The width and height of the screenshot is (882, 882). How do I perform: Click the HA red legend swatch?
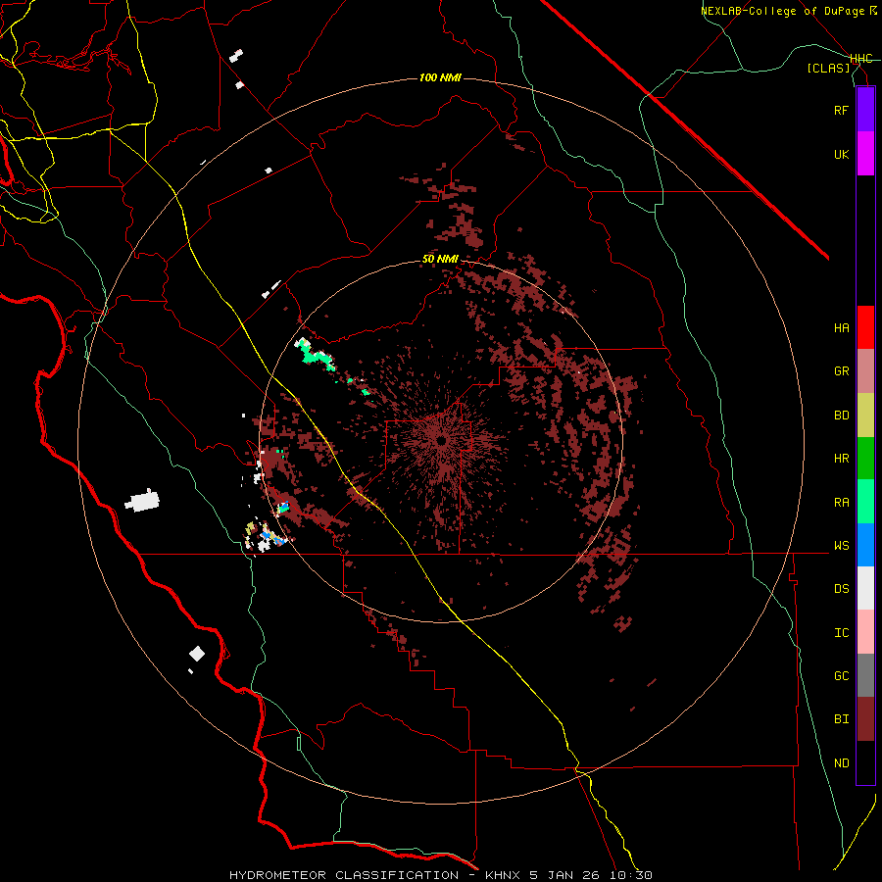coord(865,327)
